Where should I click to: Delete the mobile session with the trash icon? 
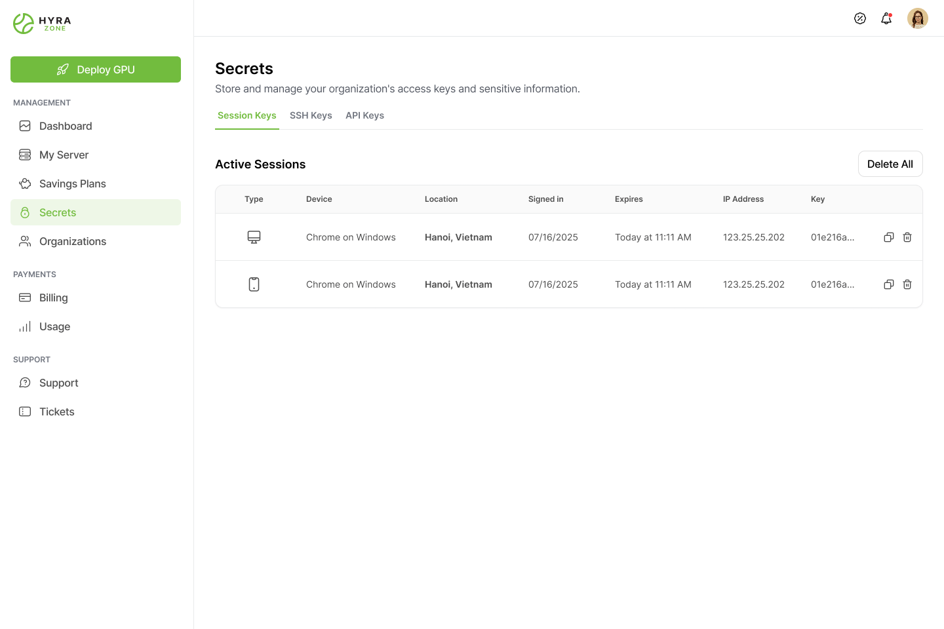(907, 284)
